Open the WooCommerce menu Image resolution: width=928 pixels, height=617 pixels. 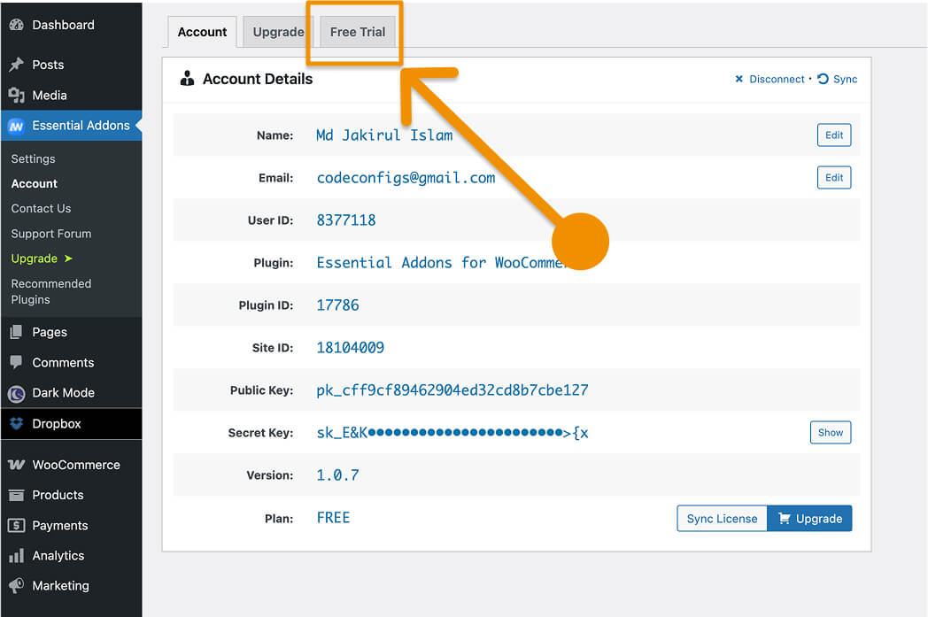[71, 465]
